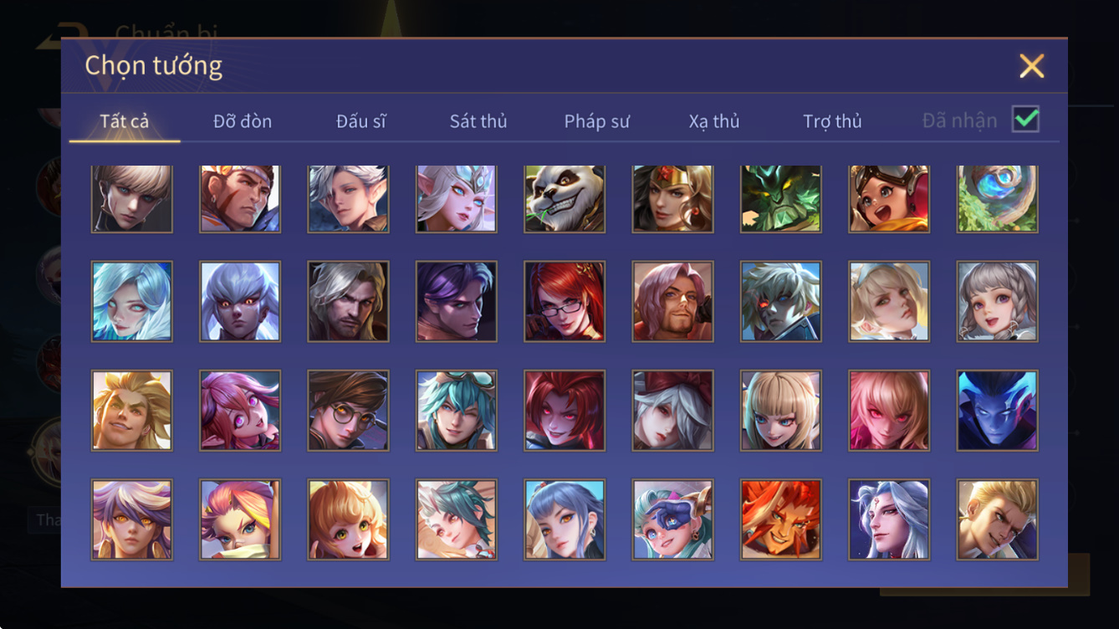The image size is (1119, 629).
Task: Select the swirling blue orb hero portrait
Action: tap(998, 199)
